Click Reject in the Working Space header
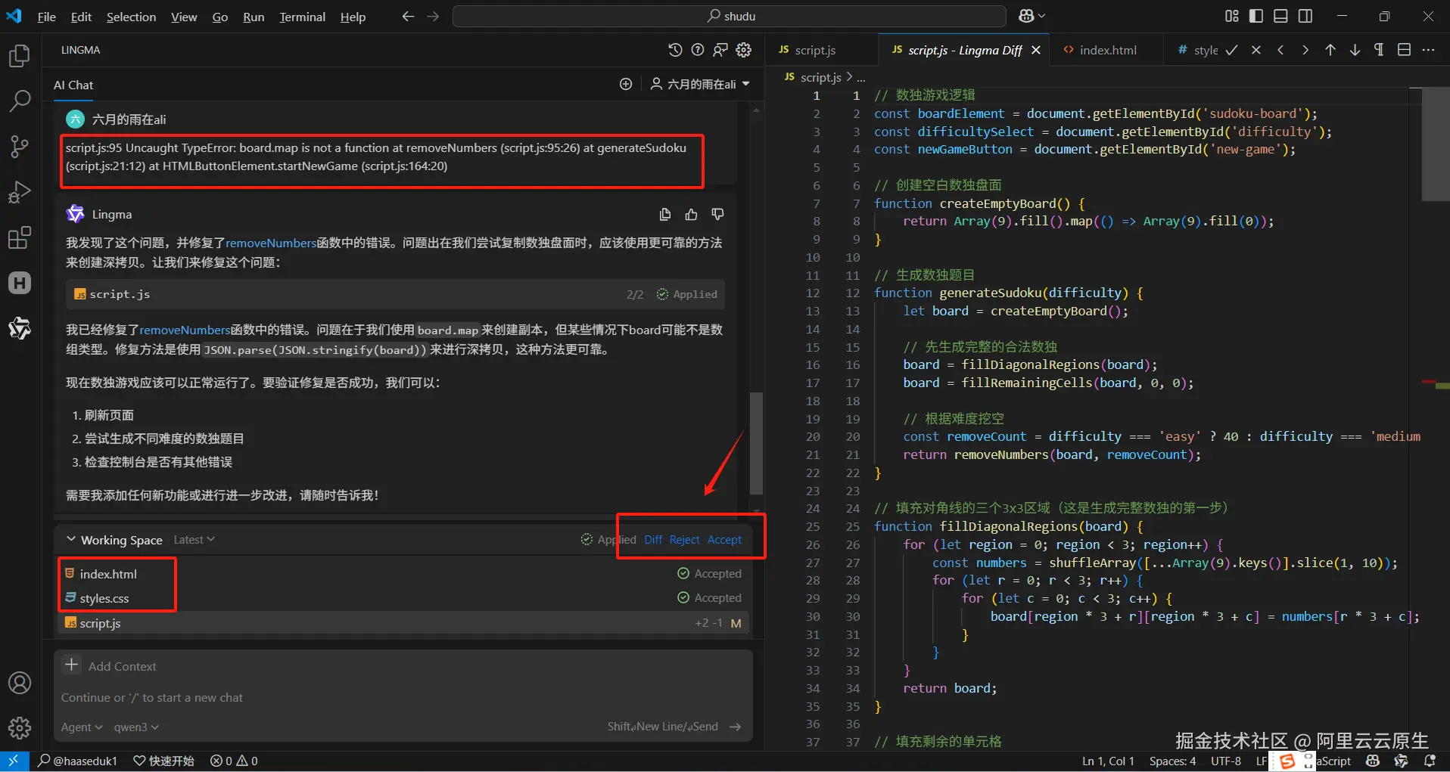The image size is (1450, 772). (685, 540)
